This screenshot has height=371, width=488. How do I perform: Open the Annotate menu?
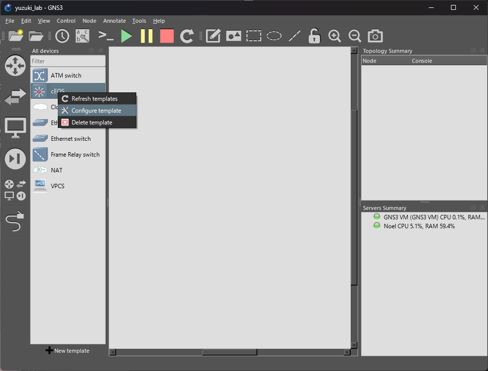[x=115, y=21]
